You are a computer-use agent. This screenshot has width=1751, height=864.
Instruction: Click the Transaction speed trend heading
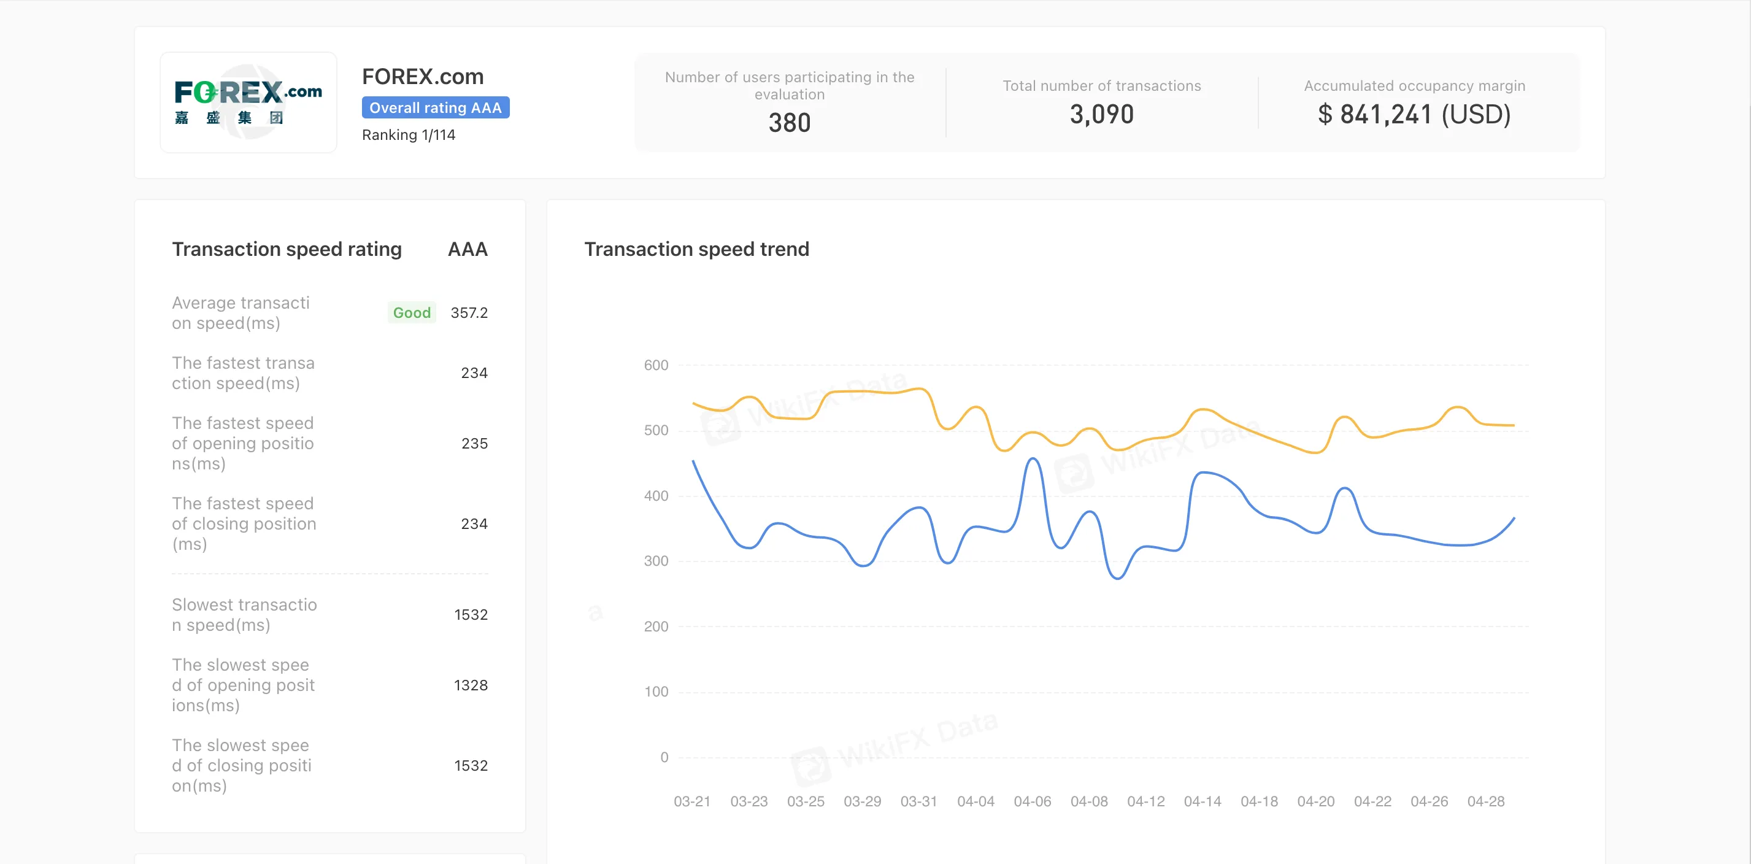(696, 249)
